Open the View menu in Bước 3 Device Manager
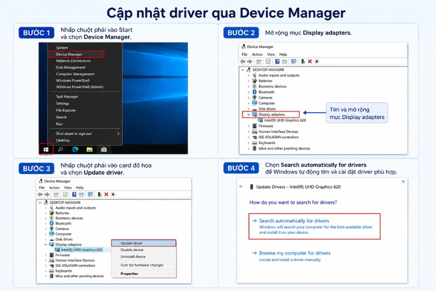Image resolution: width=436 pixels, height=291 pixels. (68, 188)
